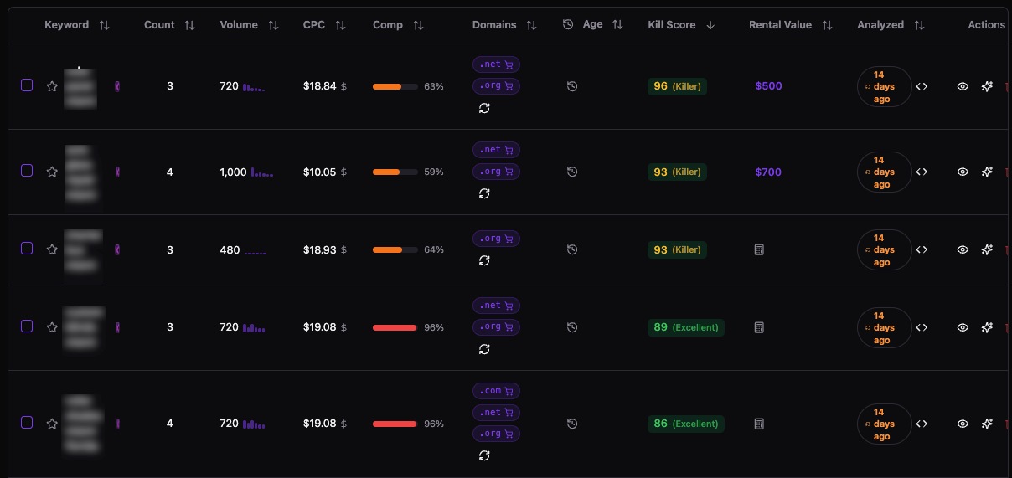Click the volume trend sparkline beside 1,000
Image resolution: width=1012 pixels, height=478 pixels.
[262, 172]
